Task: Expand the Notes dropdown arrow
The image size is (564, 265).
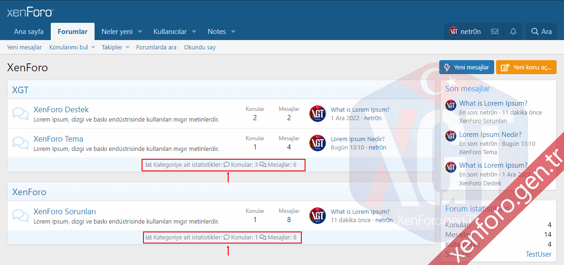Action: click(233, 32)
